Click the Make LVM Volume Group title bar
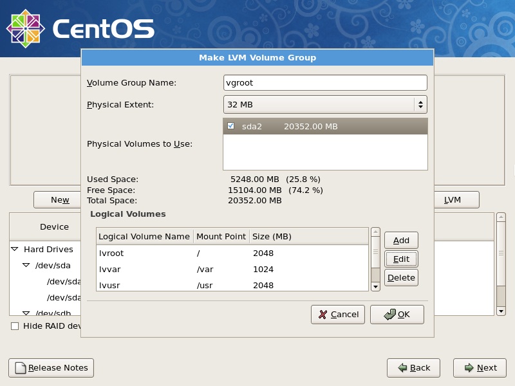This screenshot has width=515, height=386. 257,57
